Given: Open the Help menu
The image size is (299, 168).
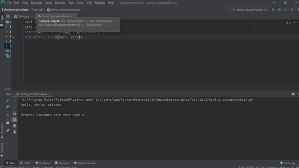Looking at the screenshot, I should [x=111, y=3].
